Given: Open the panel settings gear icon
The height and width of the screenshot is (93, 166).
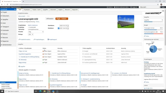Looking at the screenshot, I should point(163,11).
